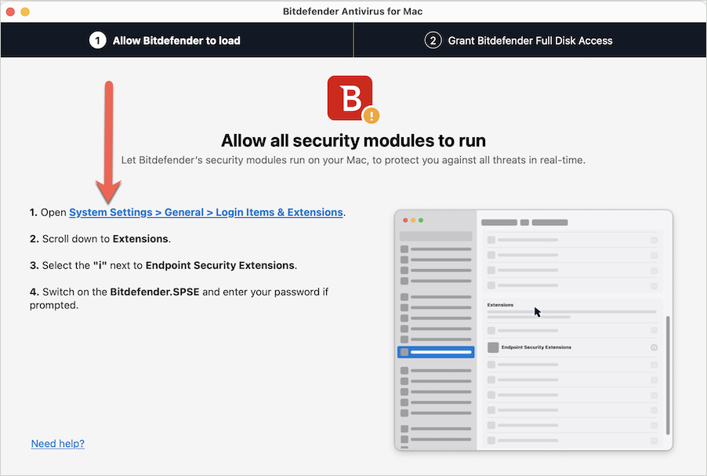Screen dimensions: 707x476
Task: Click the black mouse cursor in the illustration
Action: (x=537, y=312)
